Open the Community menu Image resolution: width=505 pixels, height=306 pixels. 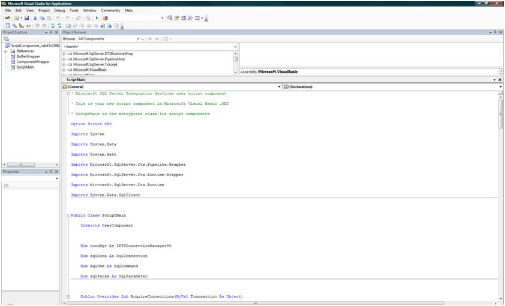[x=110, y=11]
